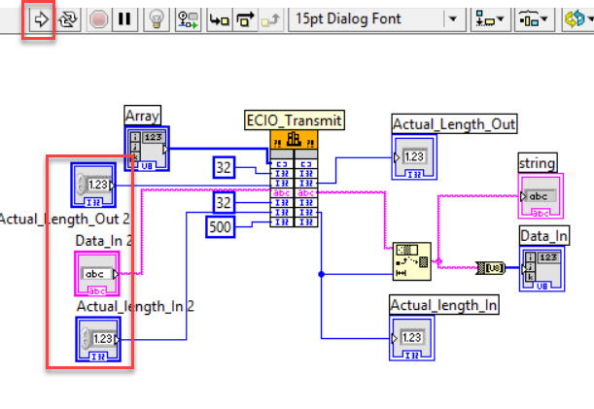This screenshot has height=409, width=594.
Task: Toggle Highlight Execution light bulb
Action: [157, 18]
